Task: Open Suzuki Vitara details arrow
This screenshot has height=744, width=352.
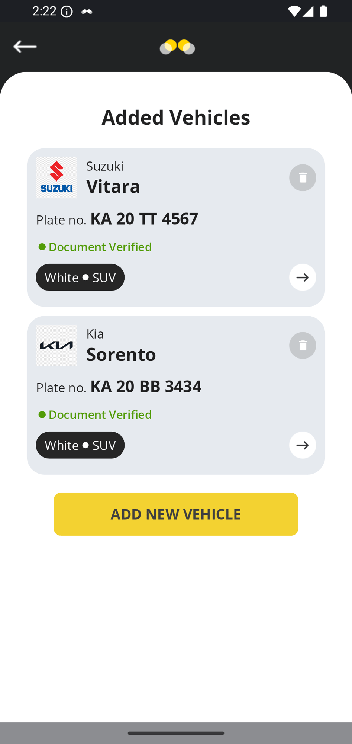Action: [x=303, y=278]
